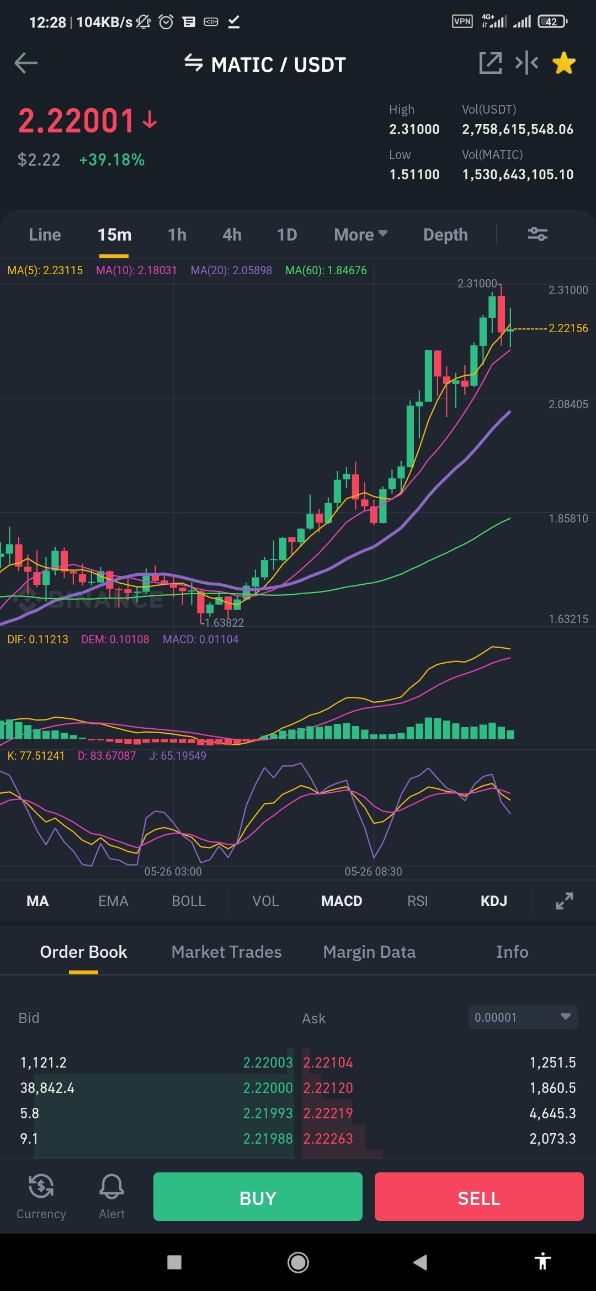Enable the BOLL indicator

(189, 901)
